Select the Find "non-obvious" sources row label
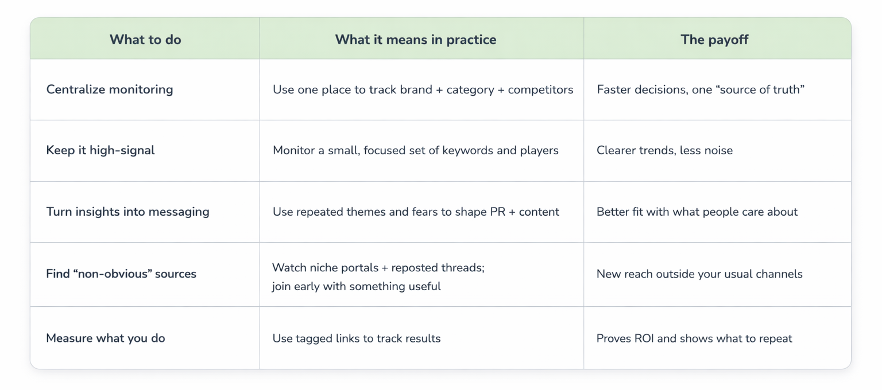The image size is (882, 390). click(121, 274)
